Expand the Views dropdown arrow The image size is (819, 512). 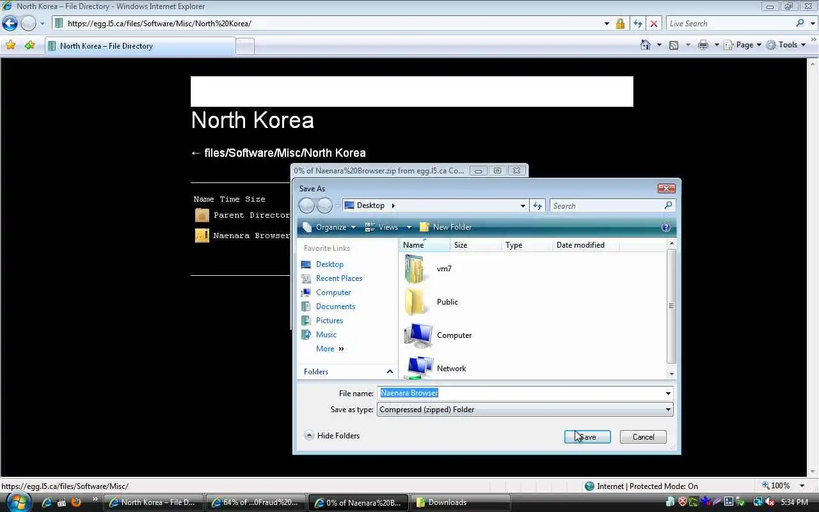(409, 227)
